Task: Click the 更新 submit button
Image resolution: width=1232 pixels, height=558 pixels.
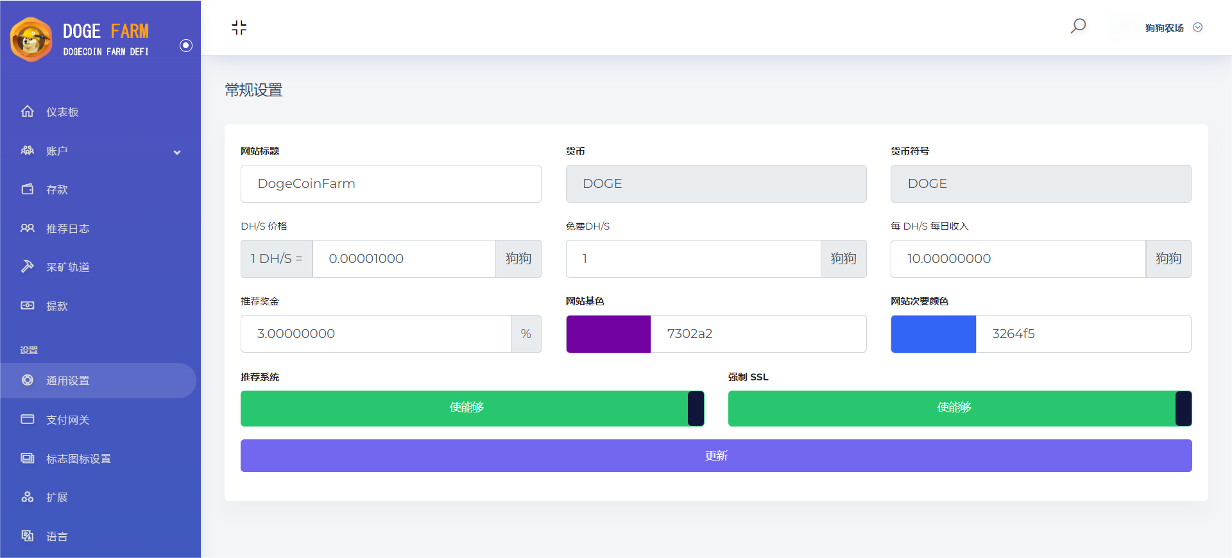Action: (x=715, y=456)
